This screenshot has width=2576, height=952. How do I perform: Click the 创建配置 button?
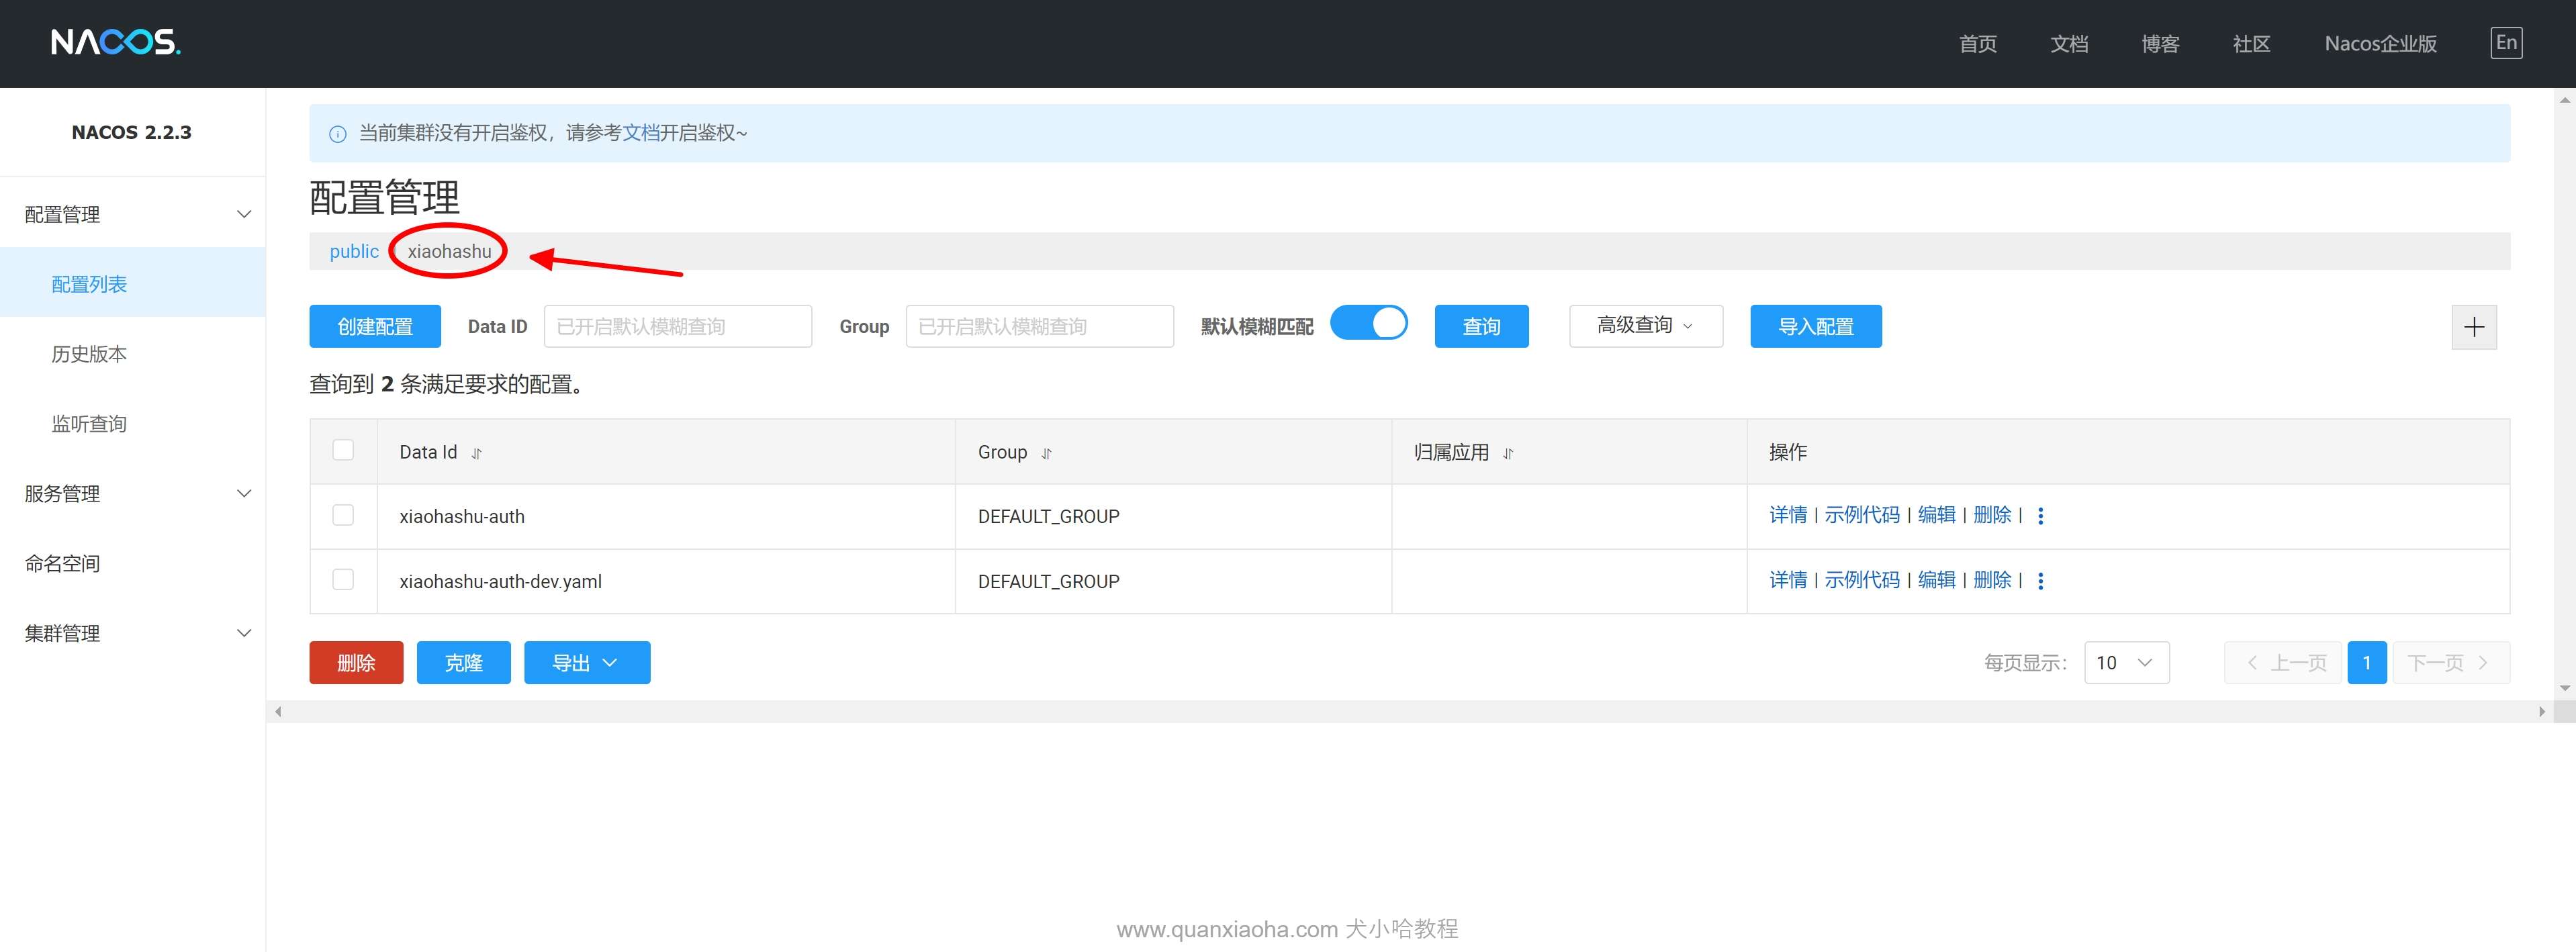pyautogui.click(x=375, y=326)
